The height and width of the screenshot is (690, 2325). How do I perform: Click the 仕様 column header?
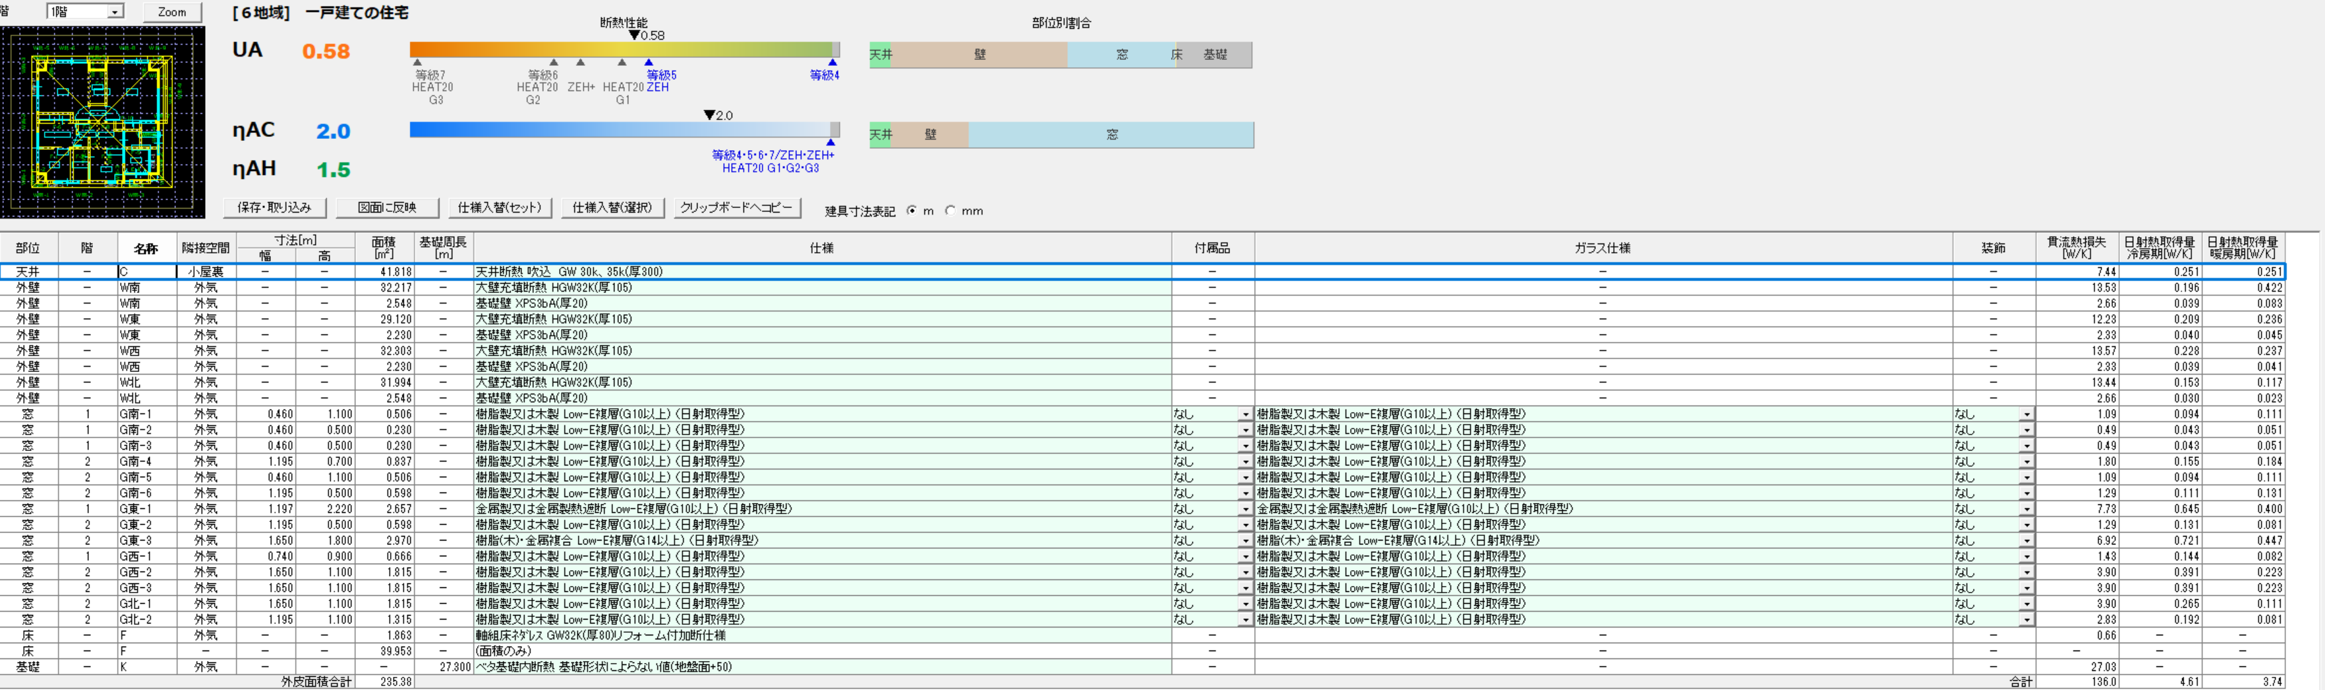point(821,248)
